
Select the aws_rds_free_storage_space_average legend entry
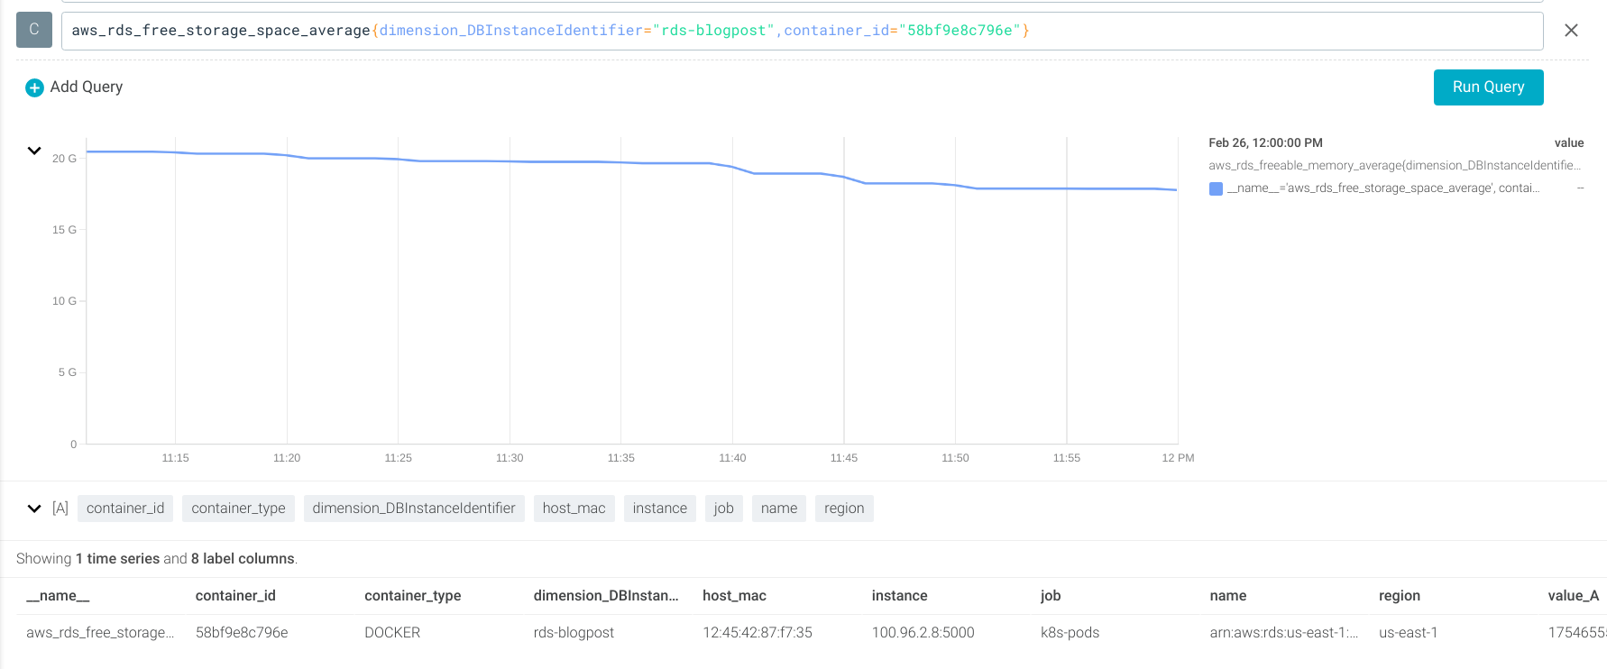1383,188
